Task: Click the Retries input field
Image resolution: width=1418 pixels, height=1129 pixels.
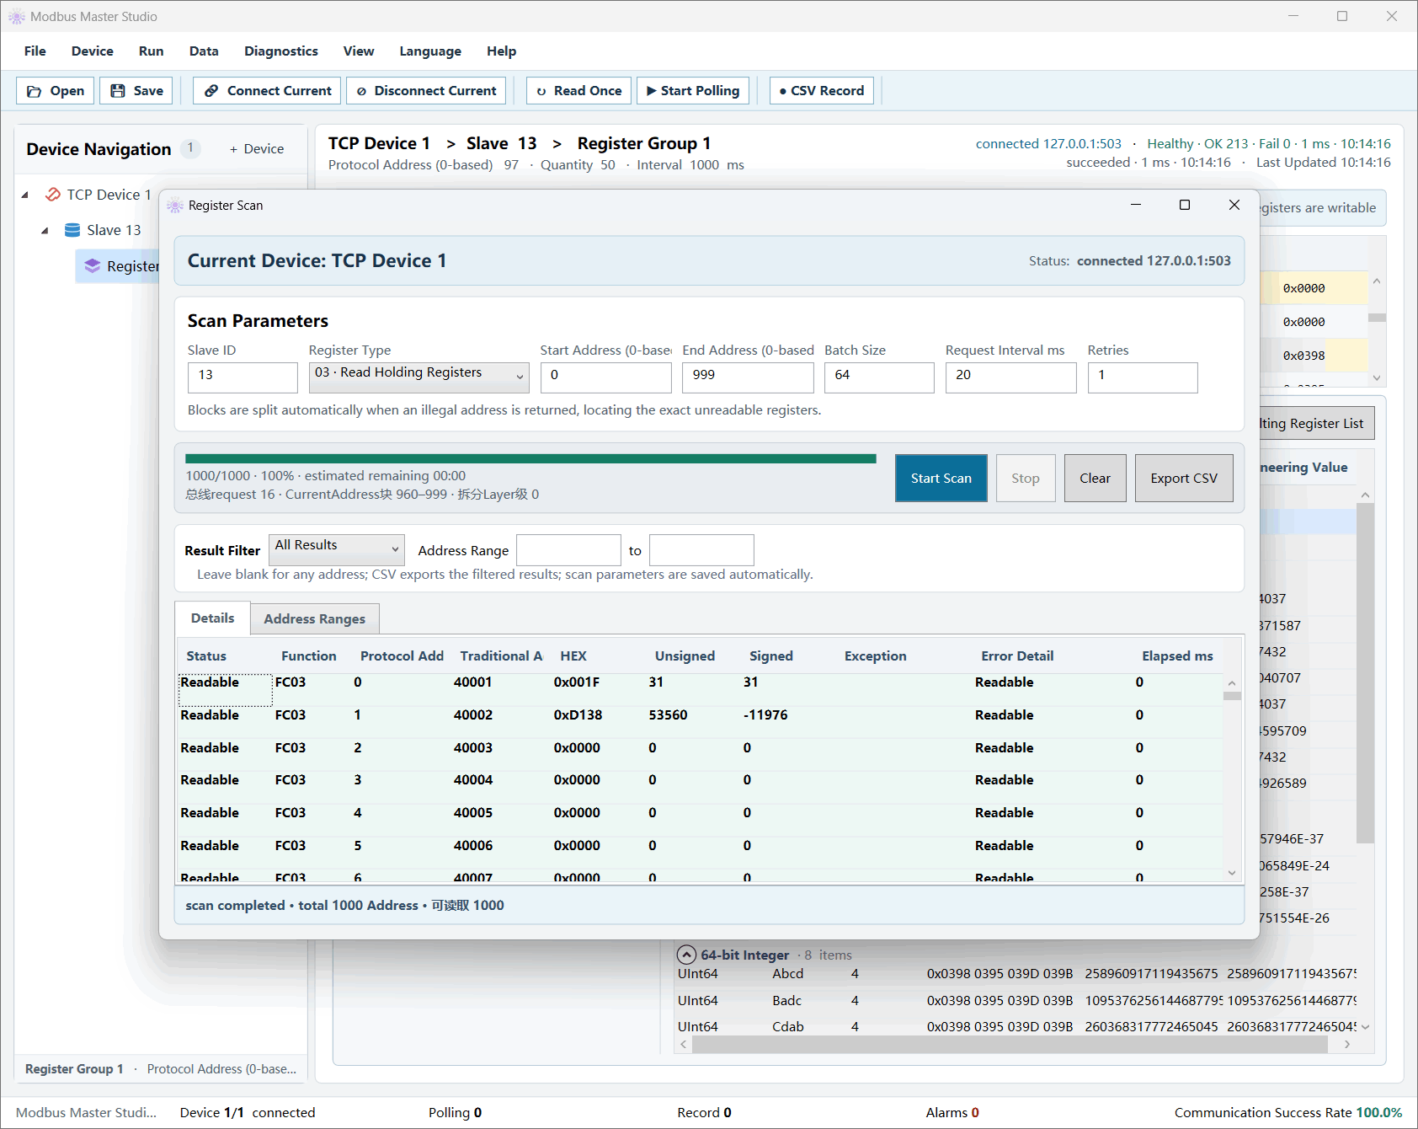Action: (1143, 377)
